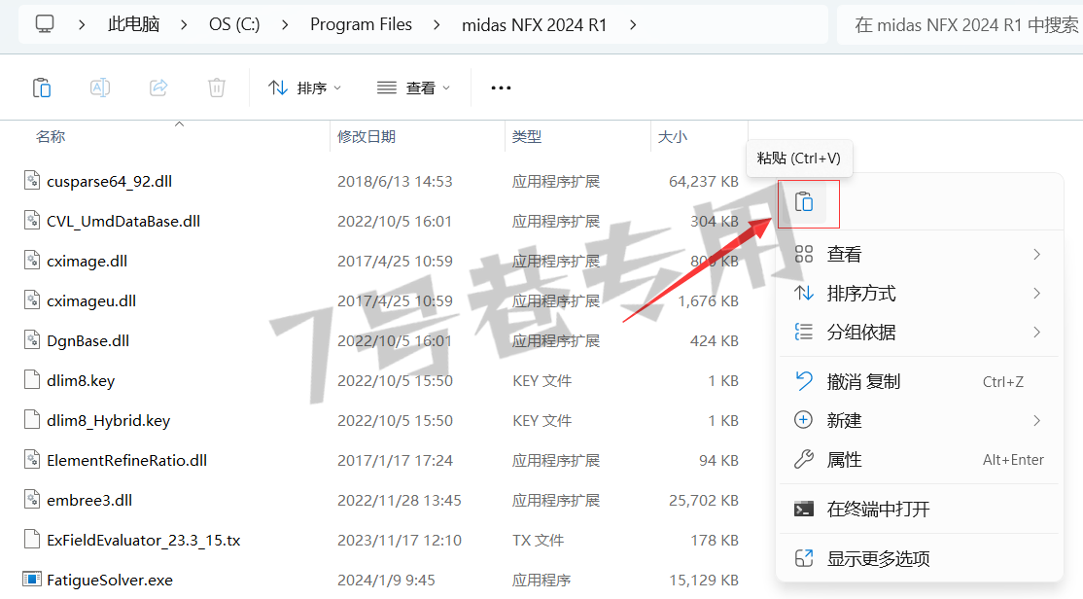This screenshot has height=599, width=1083.
Task: Click the plus icon beside 新建
Action: tap(804, 420)
